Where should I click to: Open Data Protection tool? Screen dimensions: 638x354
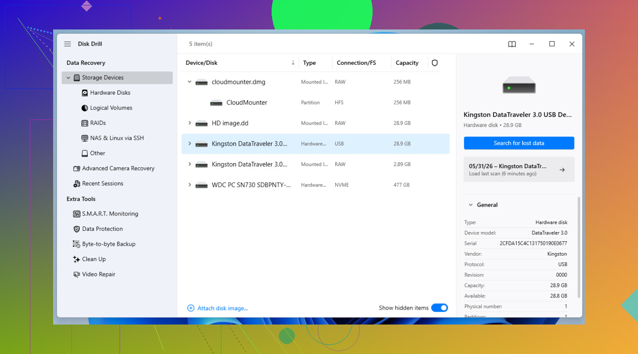[102, 229]
